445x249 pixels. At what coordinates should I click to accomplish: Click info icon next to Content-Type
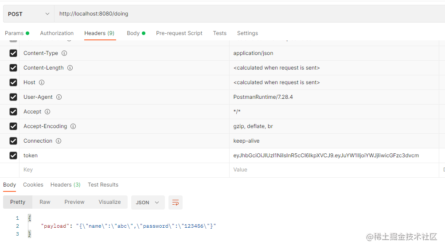(64, 53)
